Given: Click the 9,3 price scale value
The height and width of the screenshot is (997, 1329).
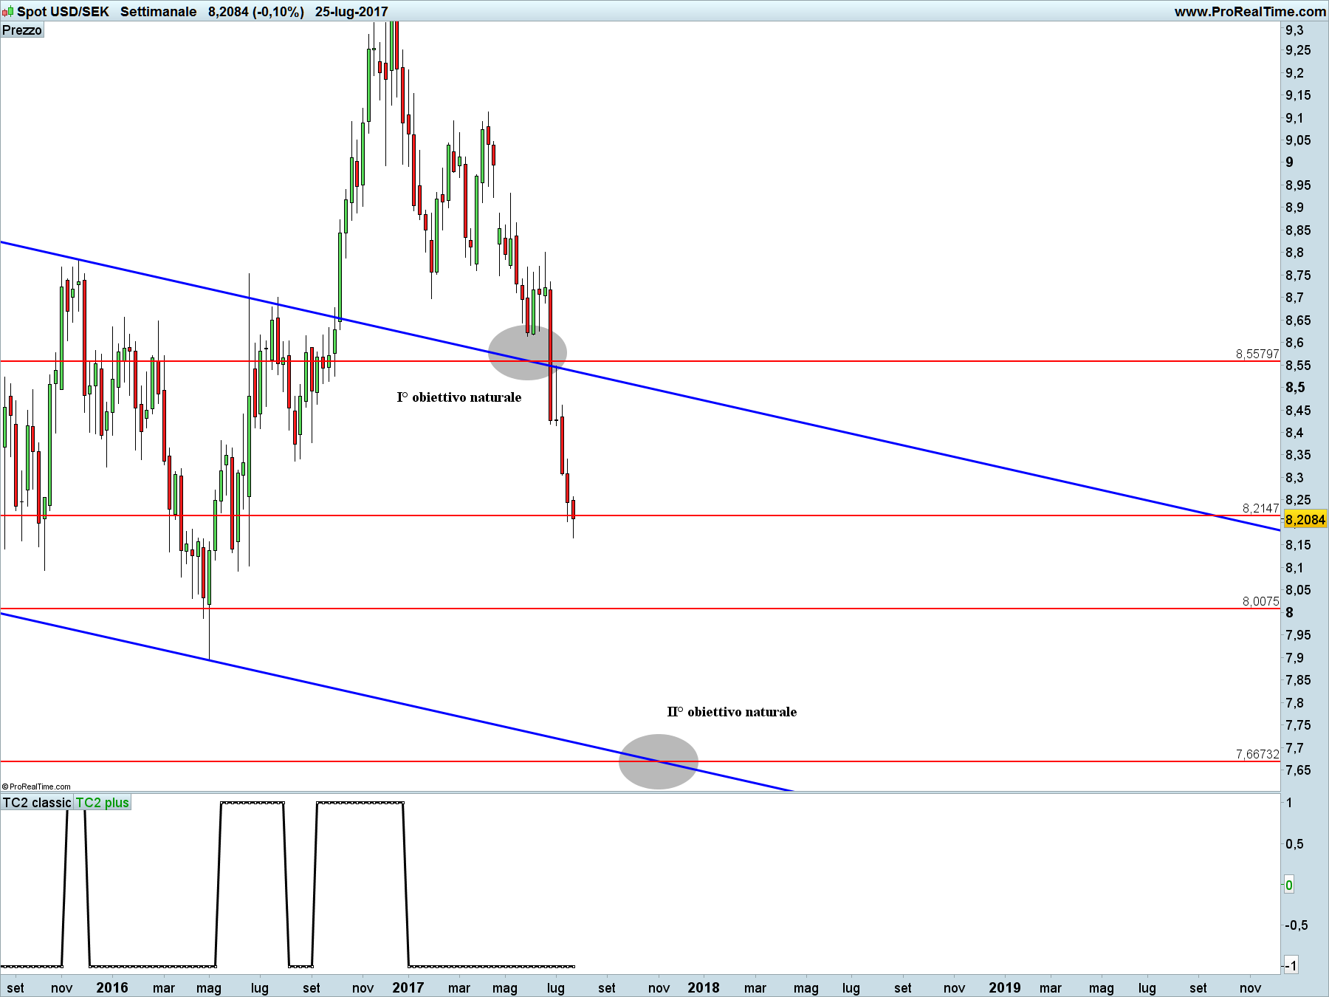Looking at the screenshot, I should [1294, 30].
